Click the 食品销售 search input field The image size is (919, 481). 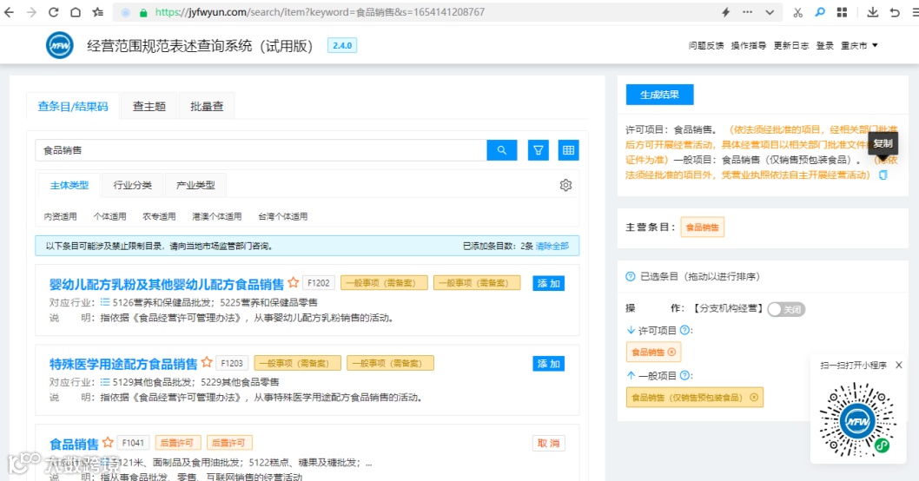pos(261,150)
